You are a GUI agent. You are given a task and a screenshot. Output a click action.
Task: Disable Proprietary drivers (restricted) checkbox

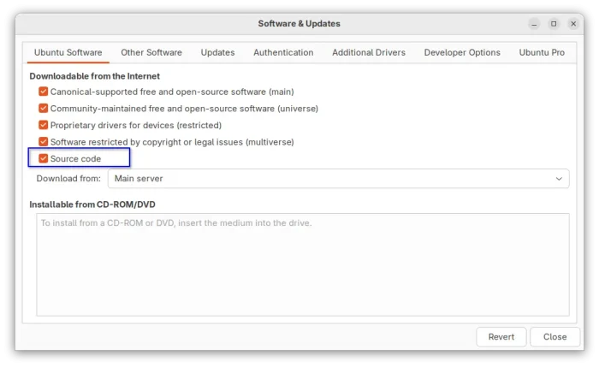pyautogui.click(x=43, y=125)
